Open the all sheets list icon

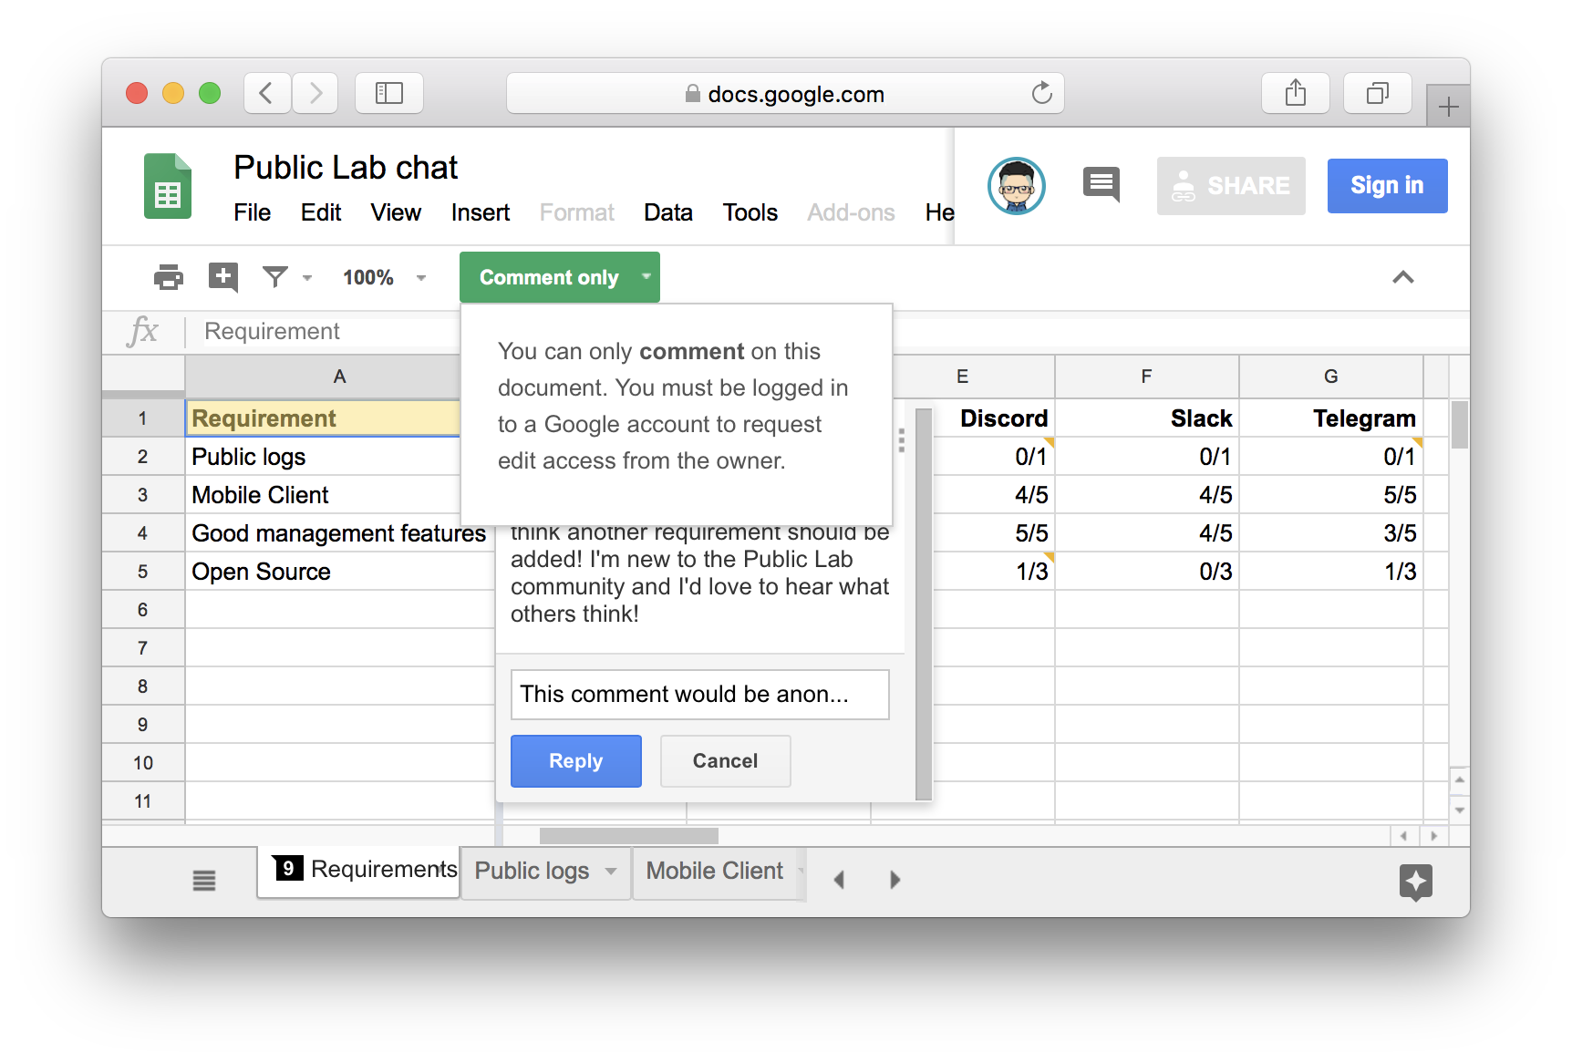point(204,880)
